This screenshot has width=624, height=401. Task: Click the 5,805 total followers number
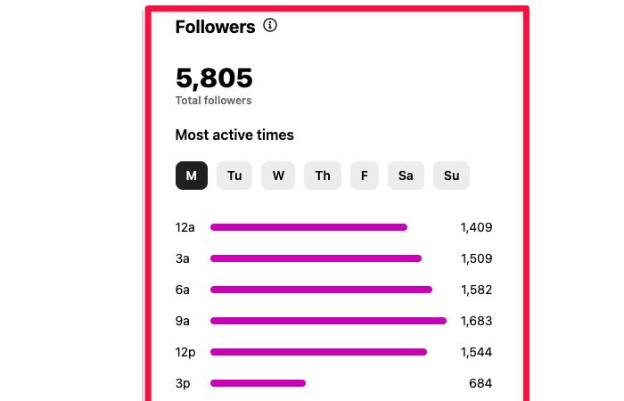pos(214,78)
